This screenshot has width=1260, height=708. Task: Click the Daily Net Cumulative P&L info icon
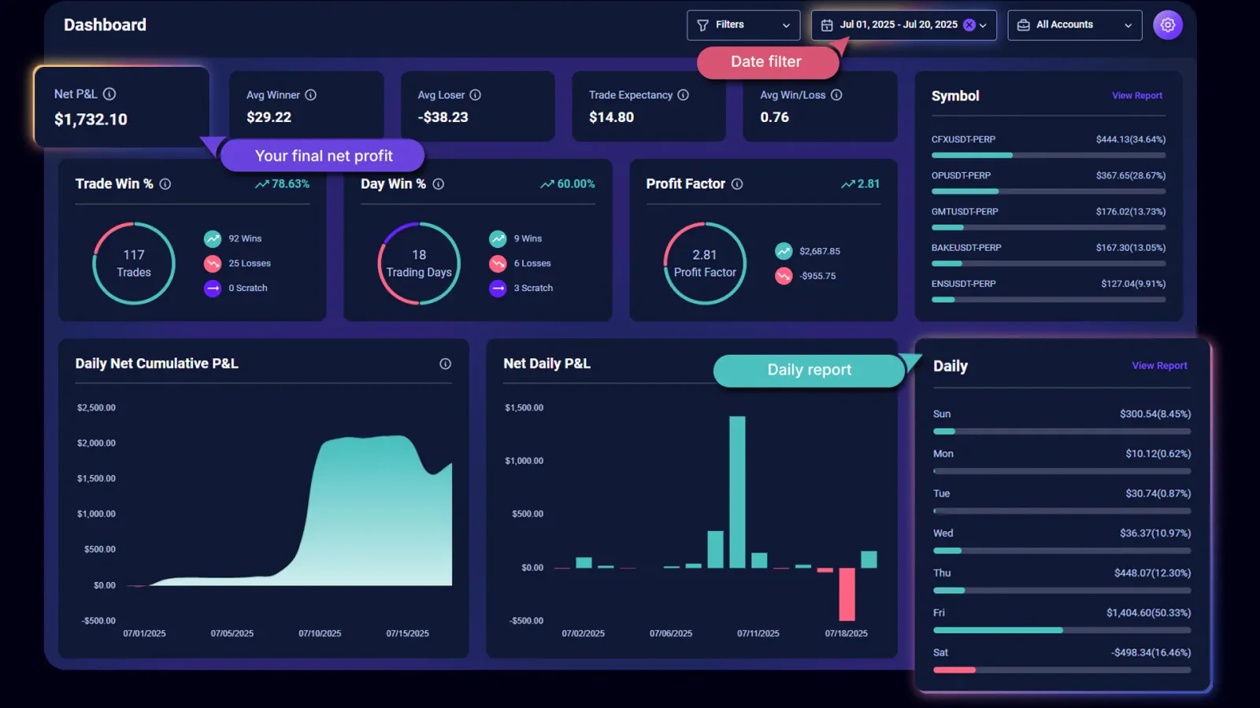point(445,363)
